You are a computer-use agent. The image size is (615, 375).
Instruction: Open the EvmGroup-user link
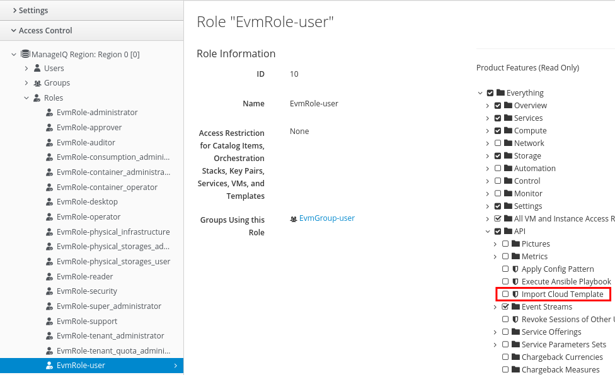328,218
